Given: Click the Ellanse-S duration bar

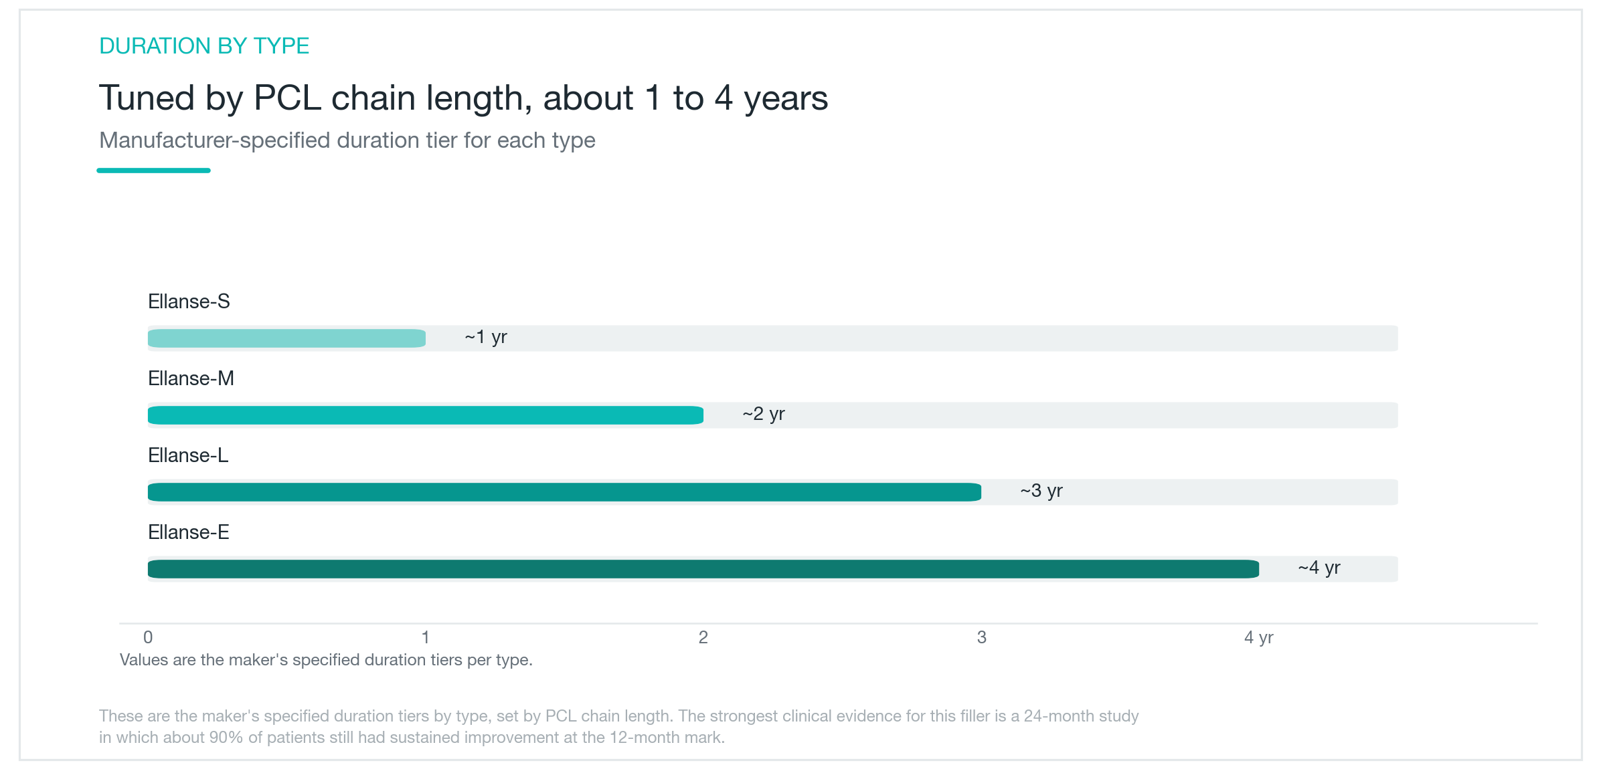Looking at the screenshot, I should point(286,338).
